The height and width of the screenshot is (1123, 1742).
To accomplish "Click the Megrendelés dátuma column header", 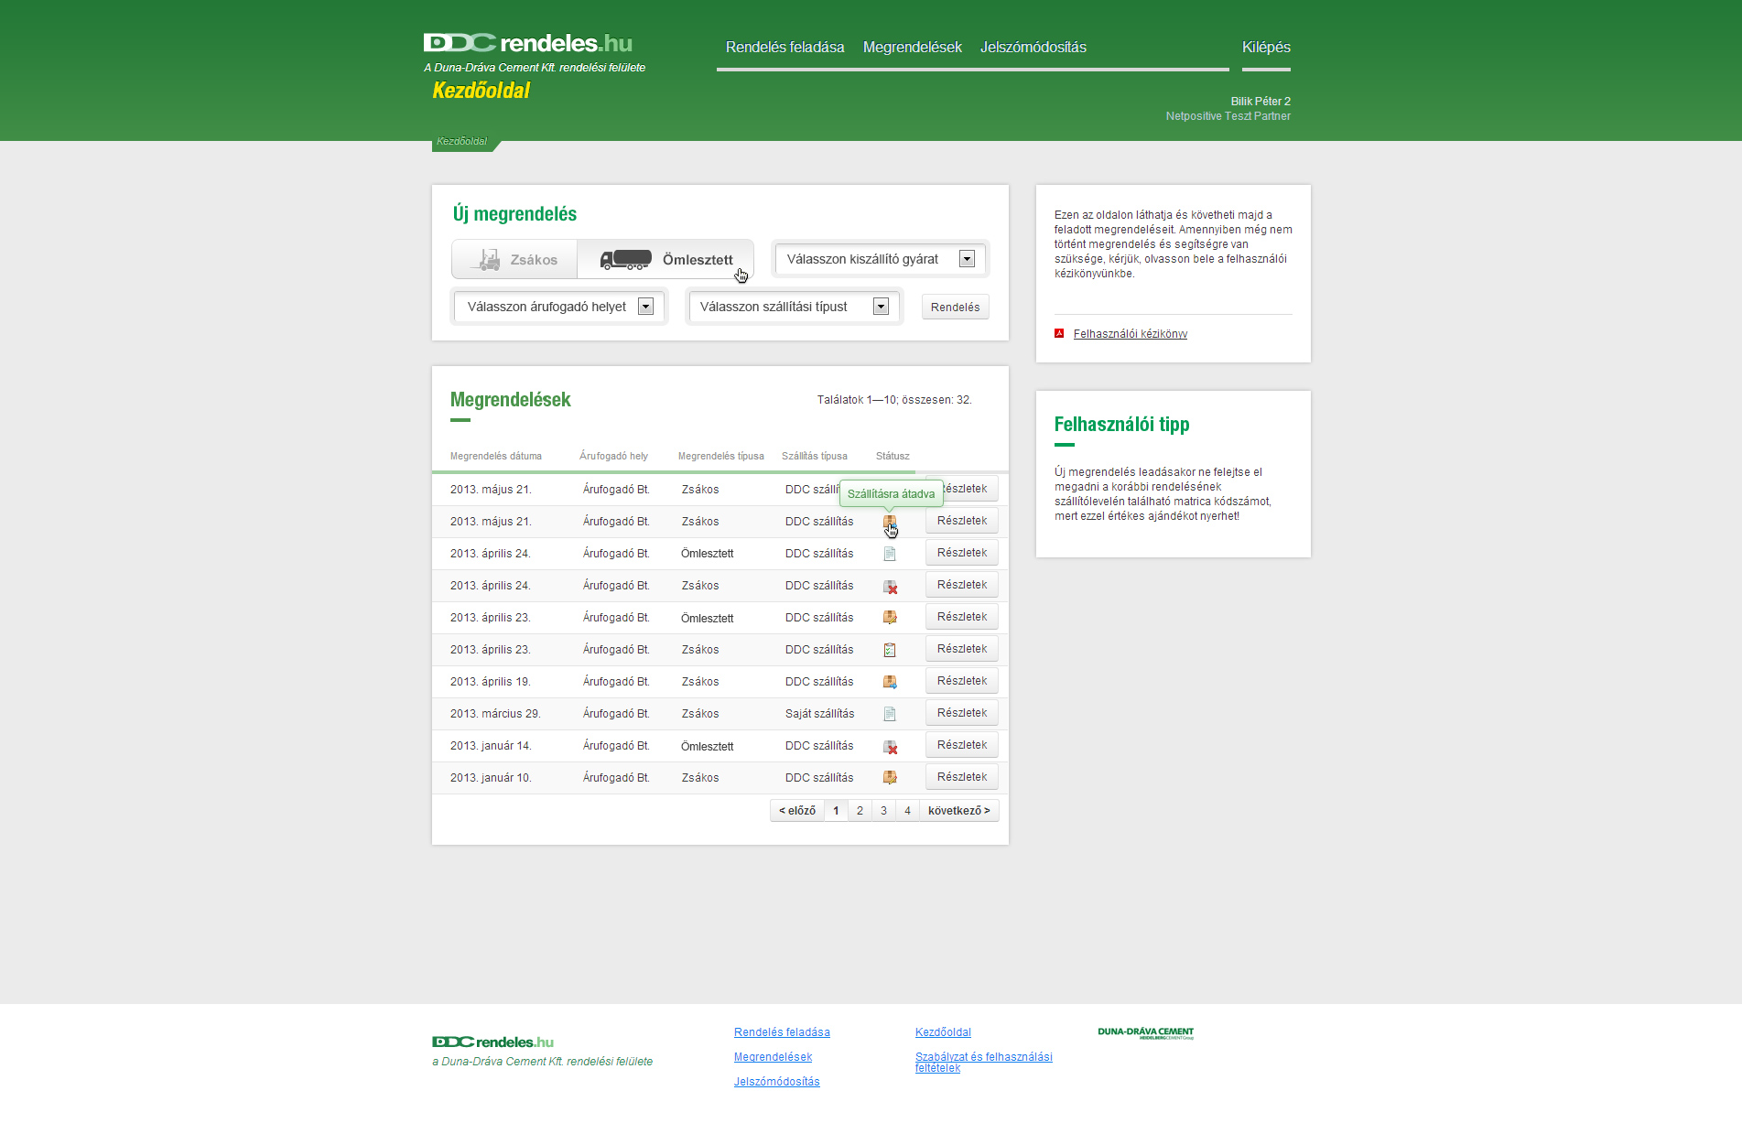I will (x=496, y=456).
